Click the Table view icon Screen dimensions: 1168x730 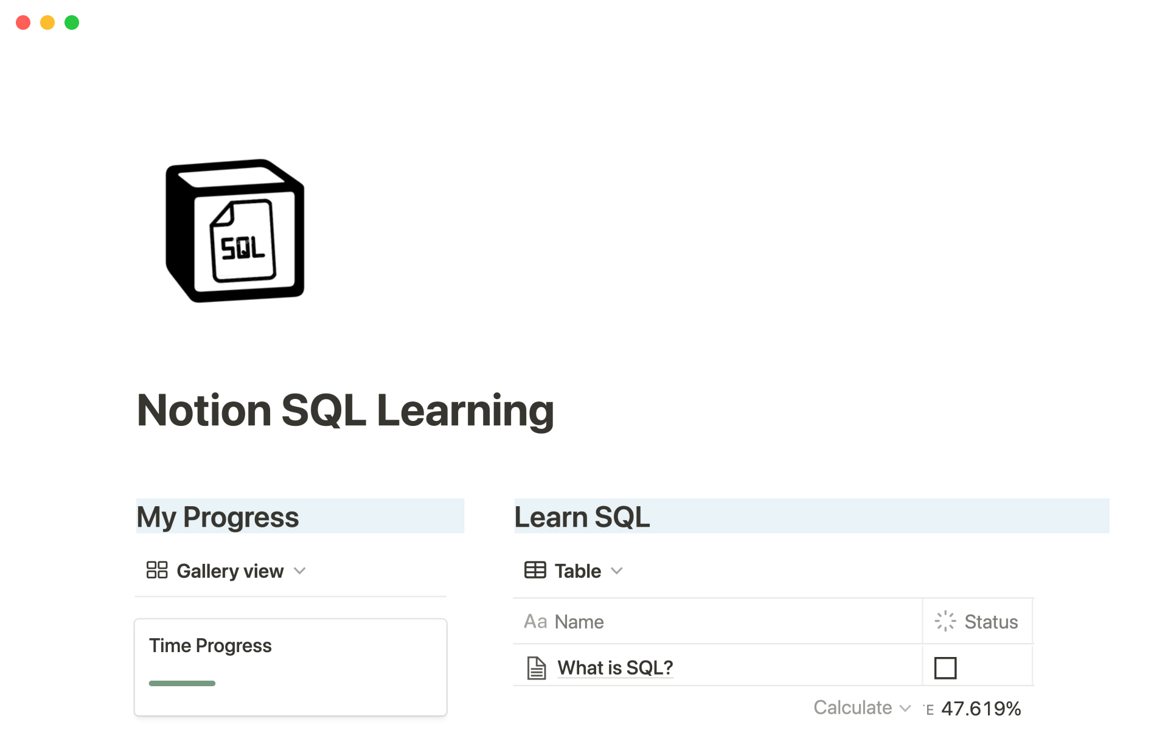pyautogui.click(x=535, y=570)
